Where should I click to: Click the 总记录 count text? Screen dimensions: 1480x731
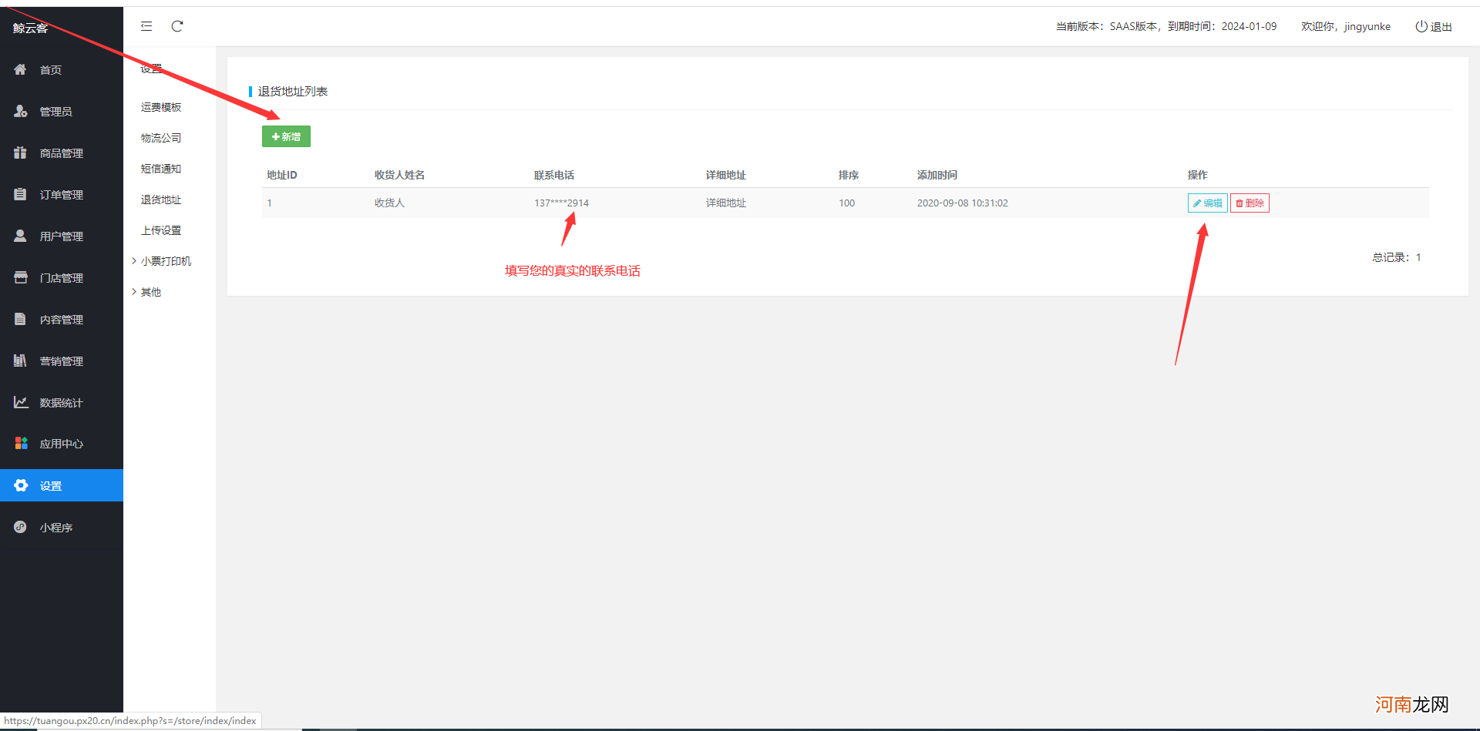pos(1397,257)
